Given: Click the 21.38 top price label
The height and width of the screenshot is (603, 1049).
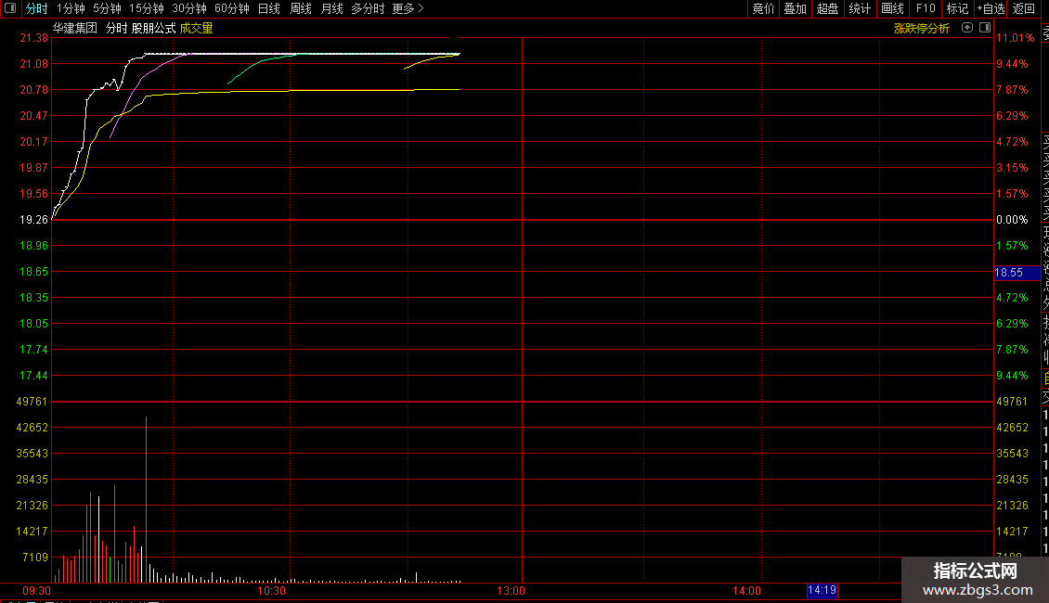Looking at the screenshot, I should point(34,38).
